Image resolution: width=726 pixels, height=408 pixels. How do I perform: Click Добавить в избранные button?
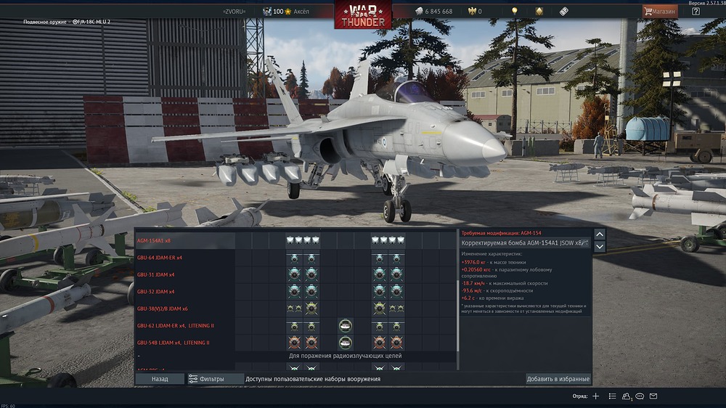coord(558,379)
